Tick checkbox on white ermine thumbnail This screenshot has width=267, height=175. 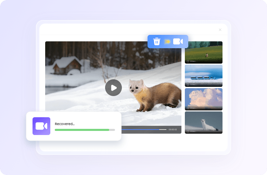tap(188, 131)
